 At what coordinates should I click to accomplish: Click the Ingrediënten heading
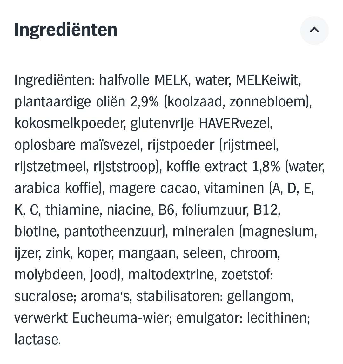point(66,30)
